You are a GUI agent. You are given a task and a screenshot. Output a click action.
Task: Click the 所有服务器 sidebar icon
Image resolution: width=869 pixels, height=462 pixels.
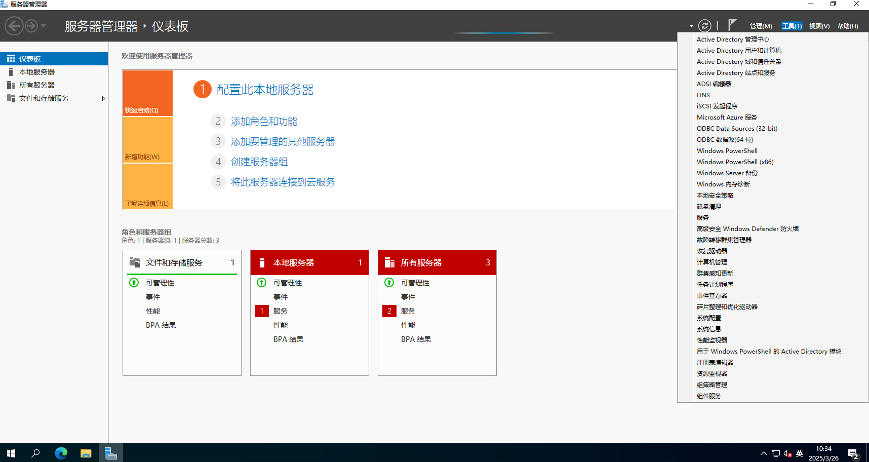pyautogui.click(x=11, y=85)
